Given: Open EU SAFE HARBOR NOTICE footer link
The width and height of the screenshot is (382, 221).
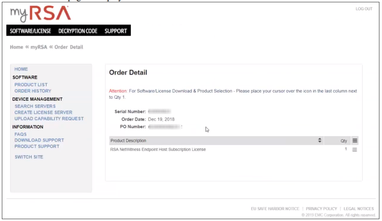Looking at the screenshot, I should point(275,209).
